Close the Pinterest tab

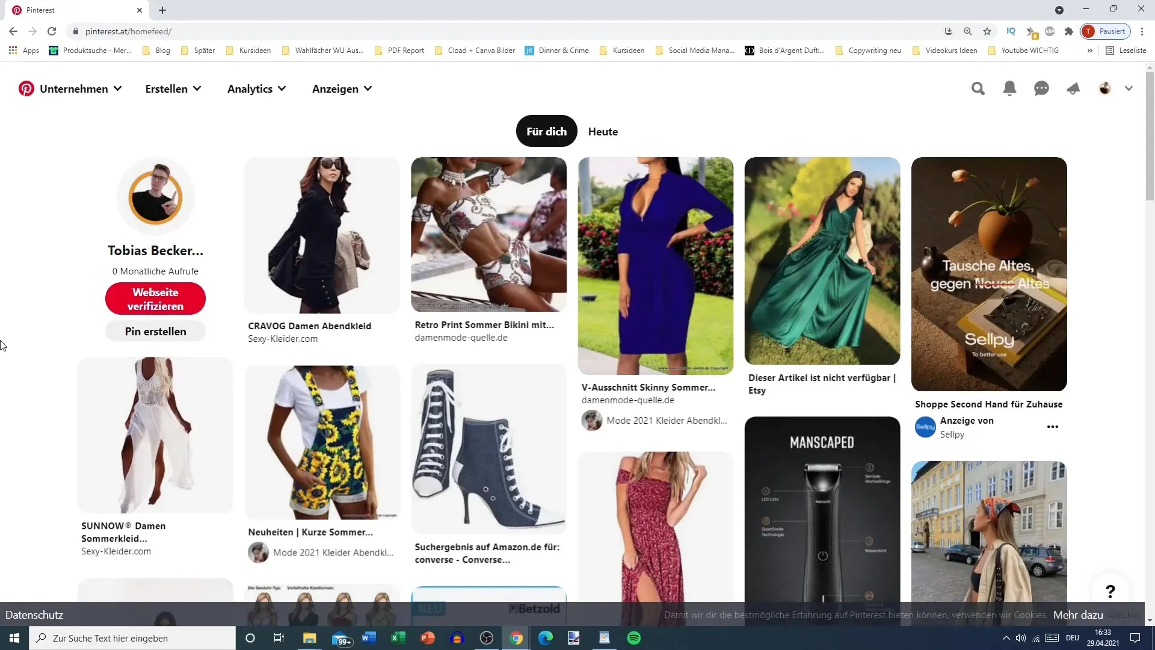coord(140,10)
